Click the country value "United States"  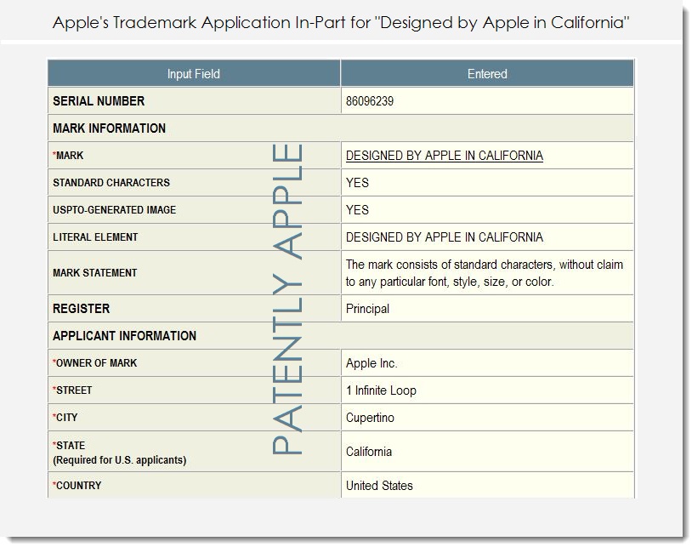379,486
